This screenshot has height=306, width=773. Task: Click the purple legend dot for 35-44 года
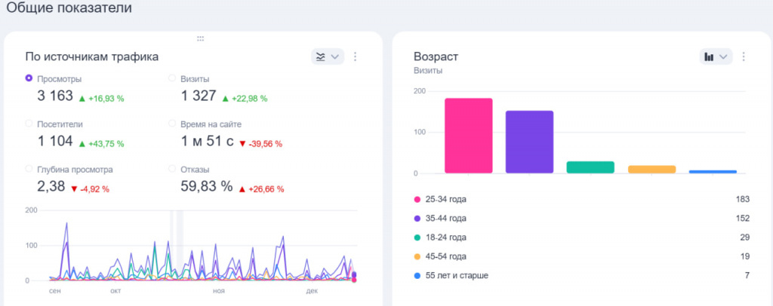(417, 219)
